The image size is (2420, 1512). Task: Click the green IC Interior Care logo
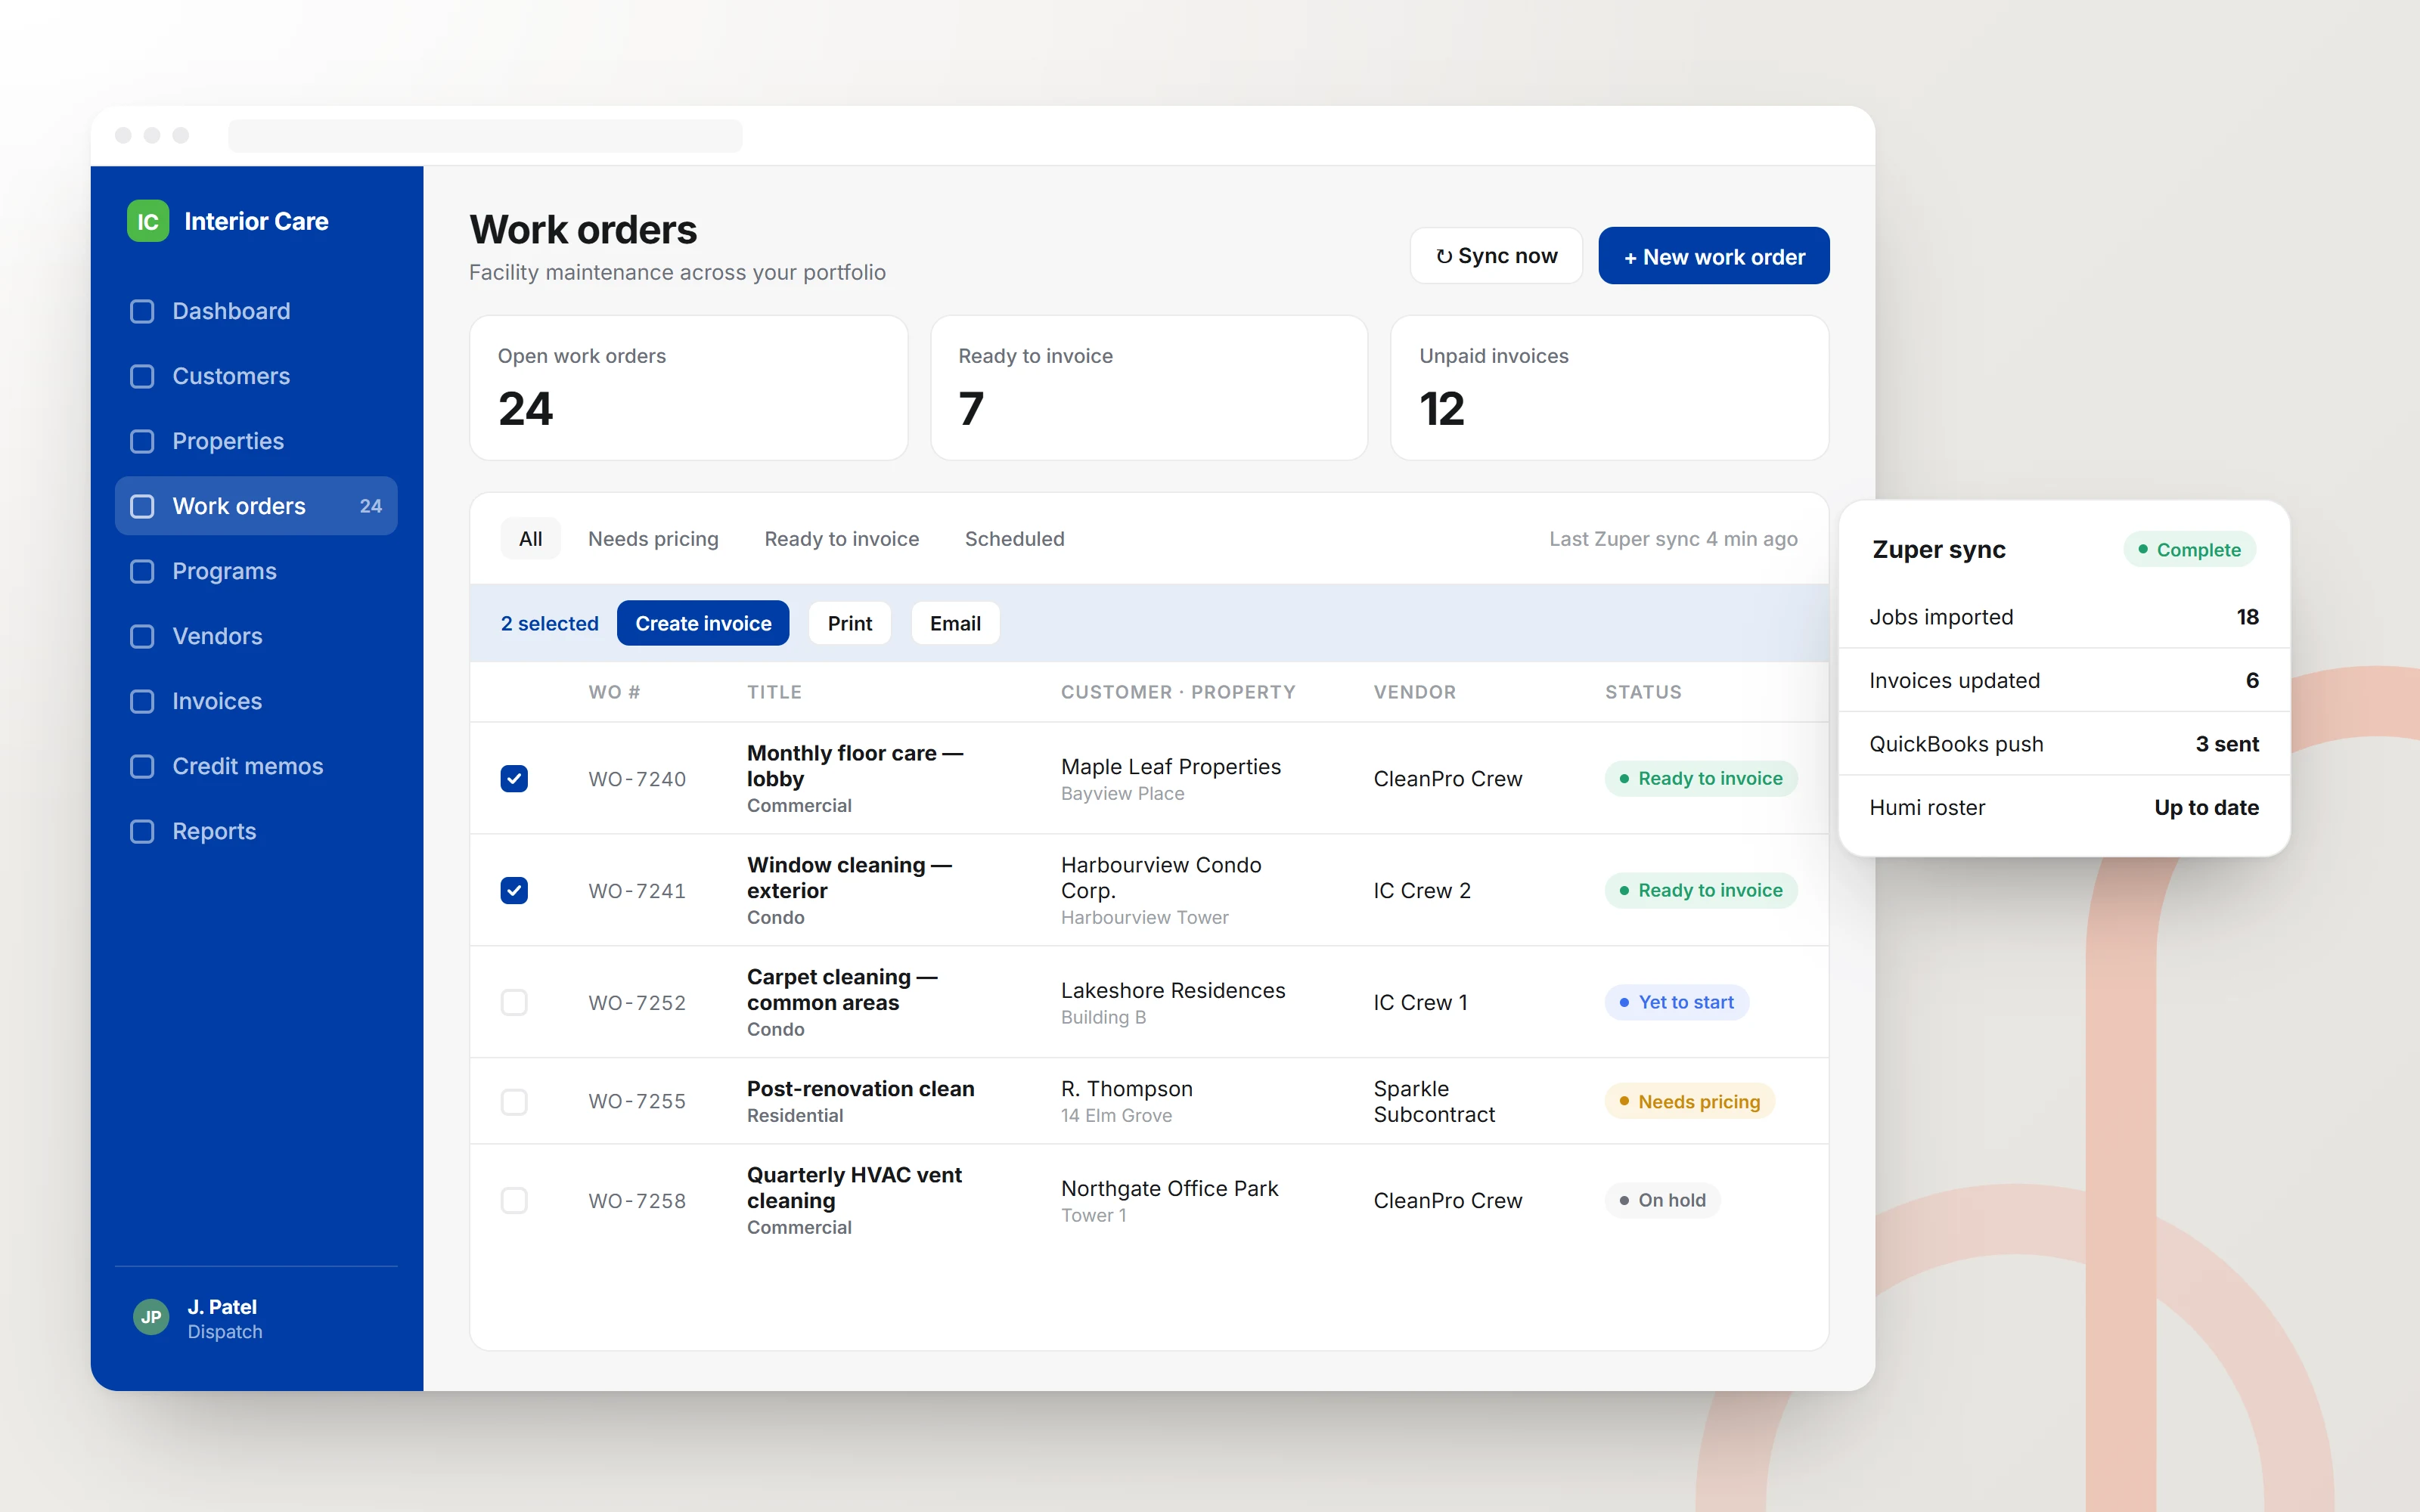coord(148,221)
